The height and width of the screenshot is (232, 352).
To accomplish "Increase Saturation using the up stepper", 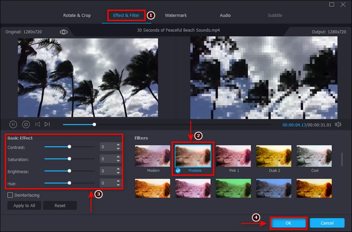I will (118, 157).
